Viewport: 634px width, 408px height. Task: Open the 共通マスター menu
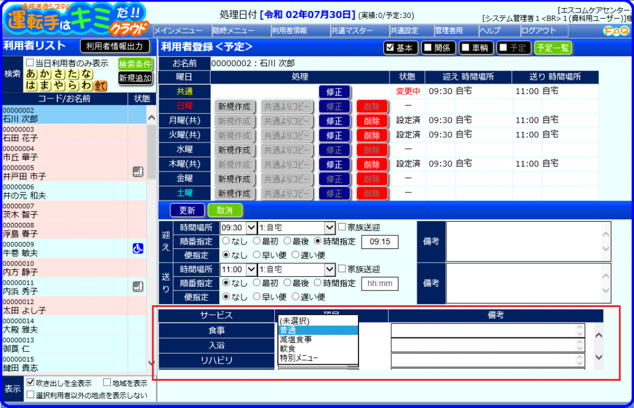[x=352, y=31]
